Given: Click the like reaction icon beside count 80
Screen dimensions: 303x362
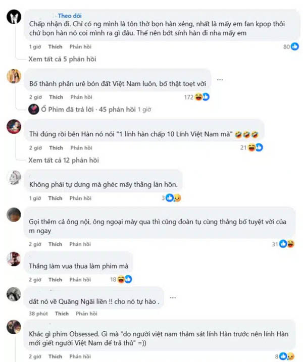Looking at the screenshot, I should click(x=295, y=46).
